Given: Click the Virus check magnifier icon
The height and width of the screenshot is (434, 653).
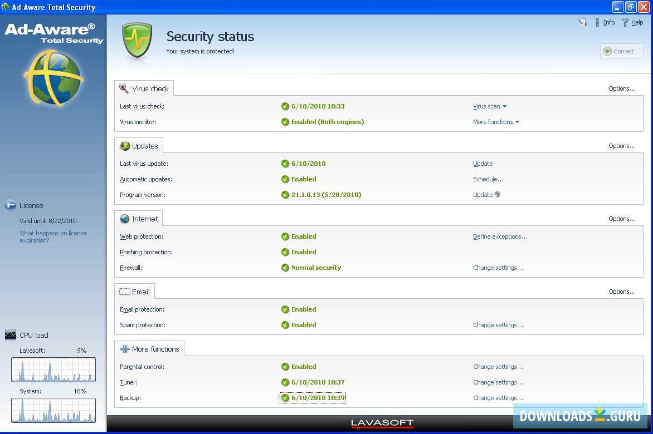Looking at the screenshot, I should tap(124, 88).
